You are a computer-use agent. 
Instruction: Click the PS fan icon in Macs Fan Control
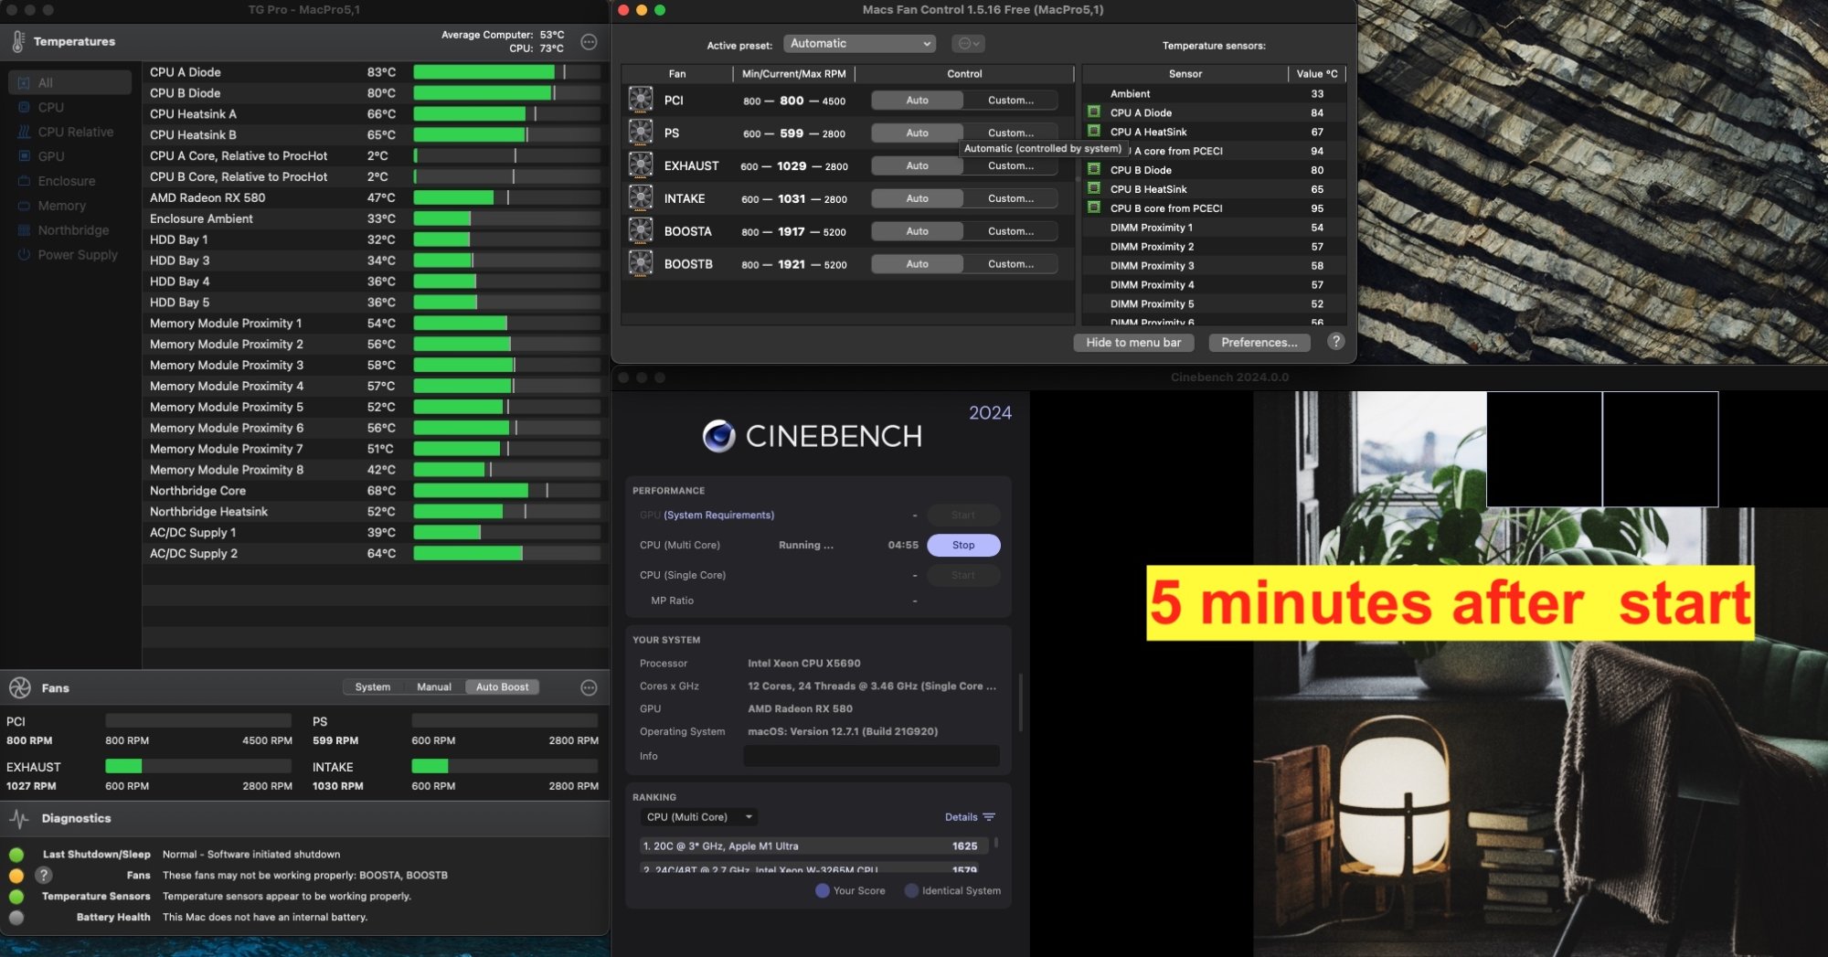(641, 133)
